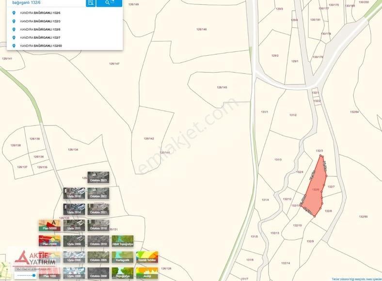Select the Uydu layer beside Ortofoto 2022
The height and width of the screenshot is (281, 382).
click(74, 193)
